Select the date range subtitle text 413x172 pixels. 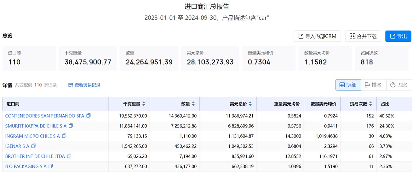207,18
